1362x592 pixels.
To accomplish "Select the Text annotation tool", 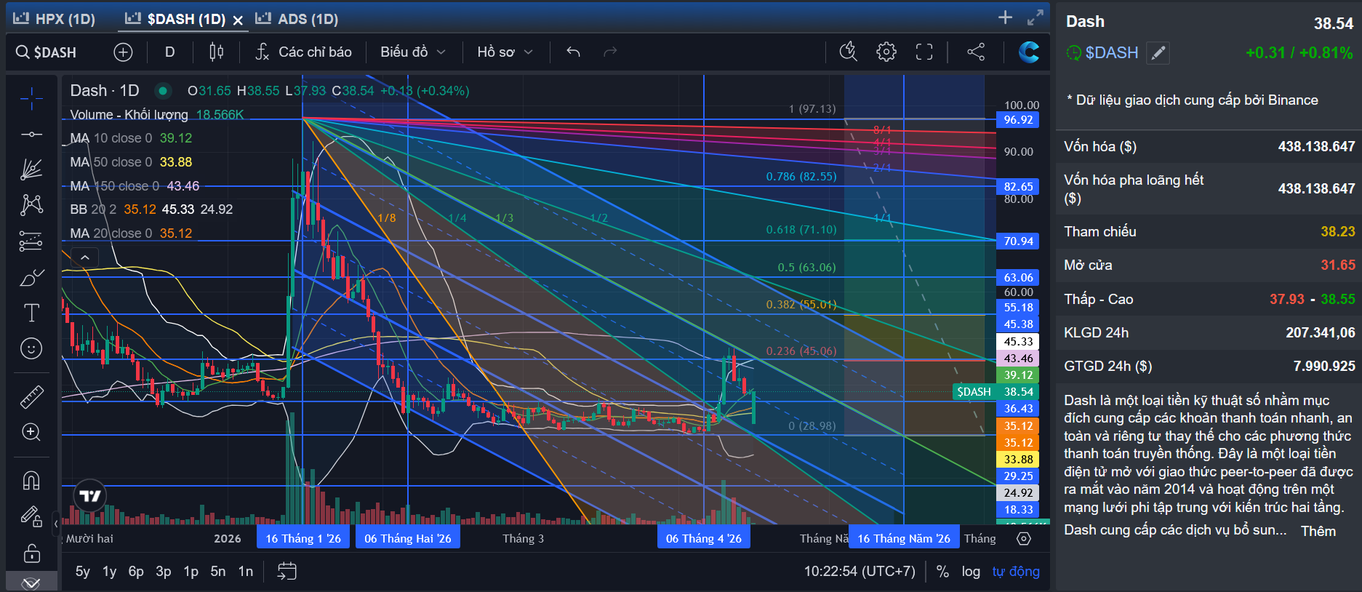I will 31,313.
